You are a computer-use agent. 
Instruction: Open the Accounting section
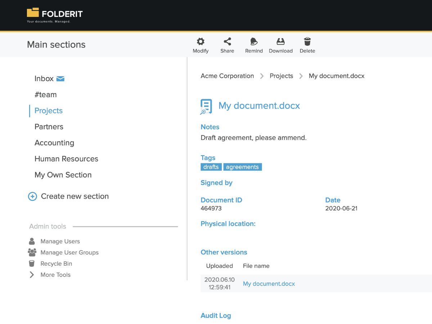click(x=54, y=143)
